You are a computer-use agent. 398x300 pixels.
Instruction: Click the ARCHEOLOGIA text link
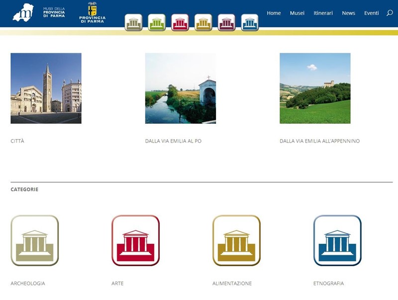28,283
